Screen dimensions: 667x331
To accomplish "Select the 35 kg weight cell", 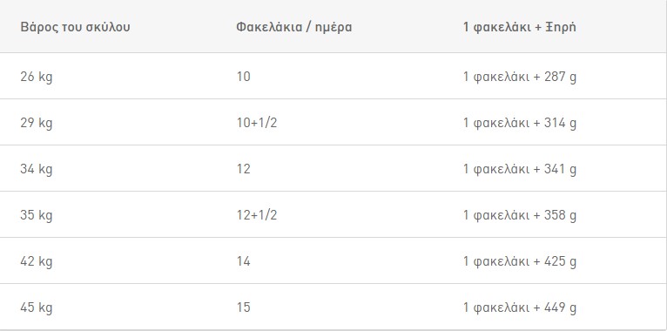I will [37, 215].
